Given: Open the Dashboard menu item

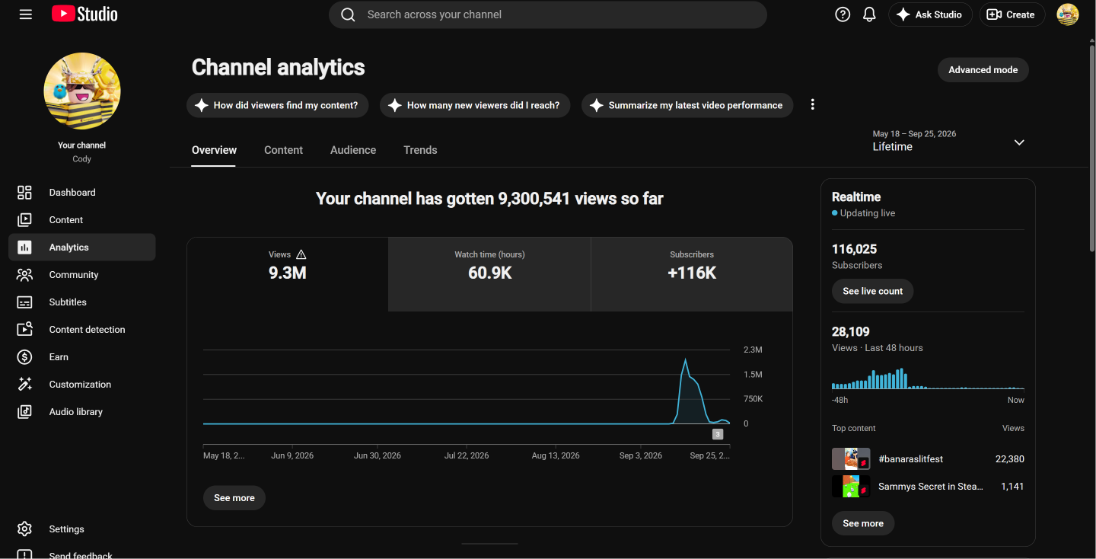Looking at the screenshot, I should tap(82, 193).
